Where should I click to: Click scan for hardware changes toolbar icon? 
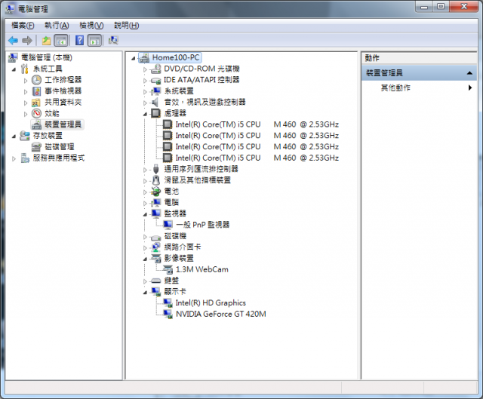pyautogui.click(x=113, y=40)
